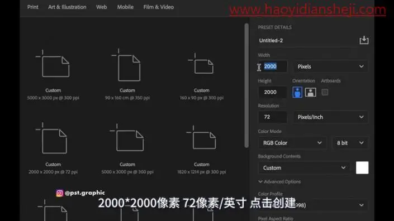Image resolution: width=394 pixels, height=221 pixels.
Task: Open the RGB Color mode dropdown
Action: (x=292, y=143)
